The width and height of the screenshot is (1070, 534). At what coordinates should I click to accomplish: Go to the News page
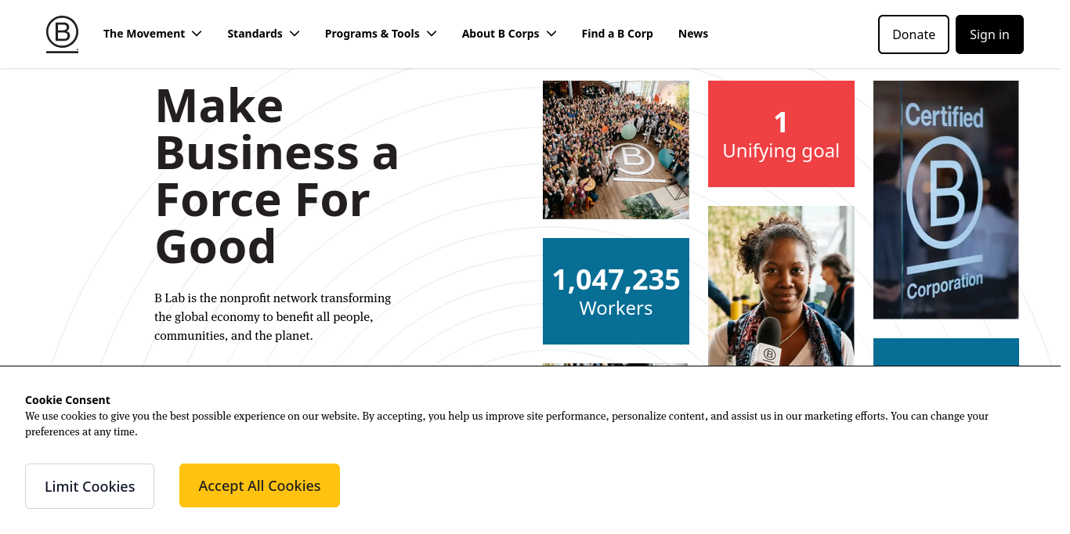click(693, 34)
